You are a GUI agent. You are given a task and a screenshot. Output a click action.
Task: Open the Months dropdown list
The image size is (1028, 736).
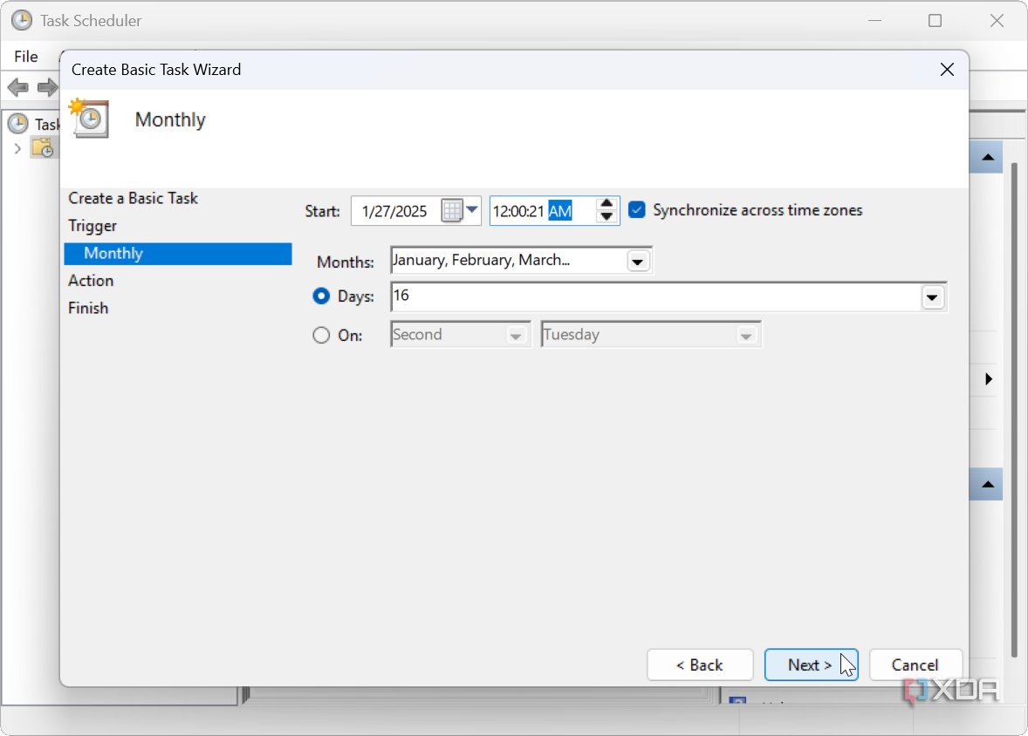[637, 262]
